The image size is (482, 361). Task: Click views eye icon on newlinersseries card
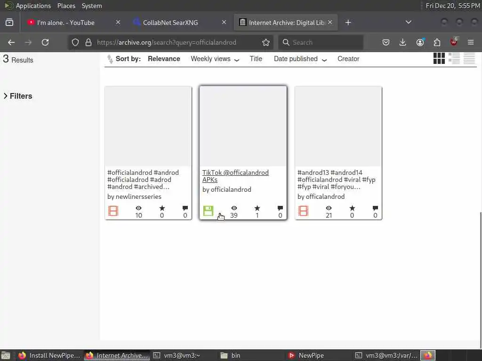[x=139, y=208]
